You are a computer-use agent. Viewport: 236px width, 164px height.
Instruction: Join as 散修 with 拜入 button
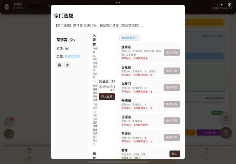click(175, 154)
